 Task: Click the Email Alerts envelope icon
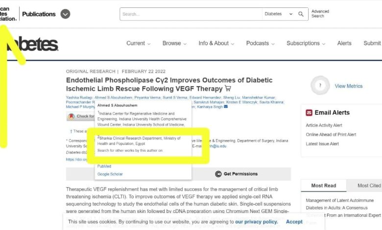pos(309,113)
